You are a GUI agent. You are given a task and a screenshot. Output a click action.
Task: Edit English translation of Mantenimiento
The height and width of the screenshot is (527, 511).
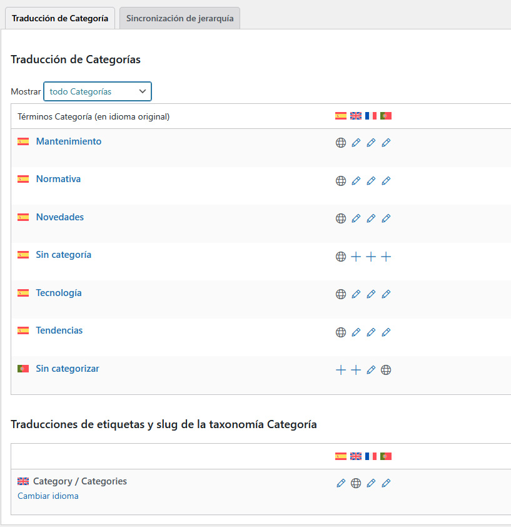click(356, 143)
